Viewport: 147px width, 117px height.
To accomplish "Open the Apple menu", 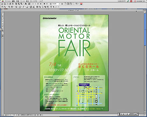I will coord(3,1).
